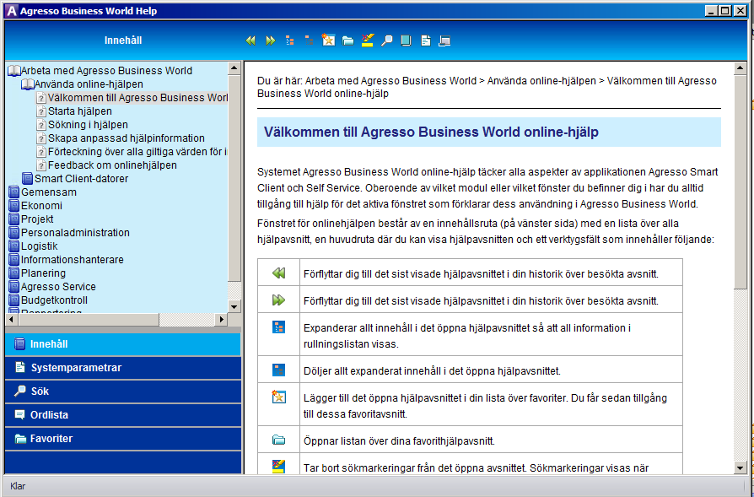
Task: Go forward with the toolbar's double-right arrow
Action: (x=271, y=41)
